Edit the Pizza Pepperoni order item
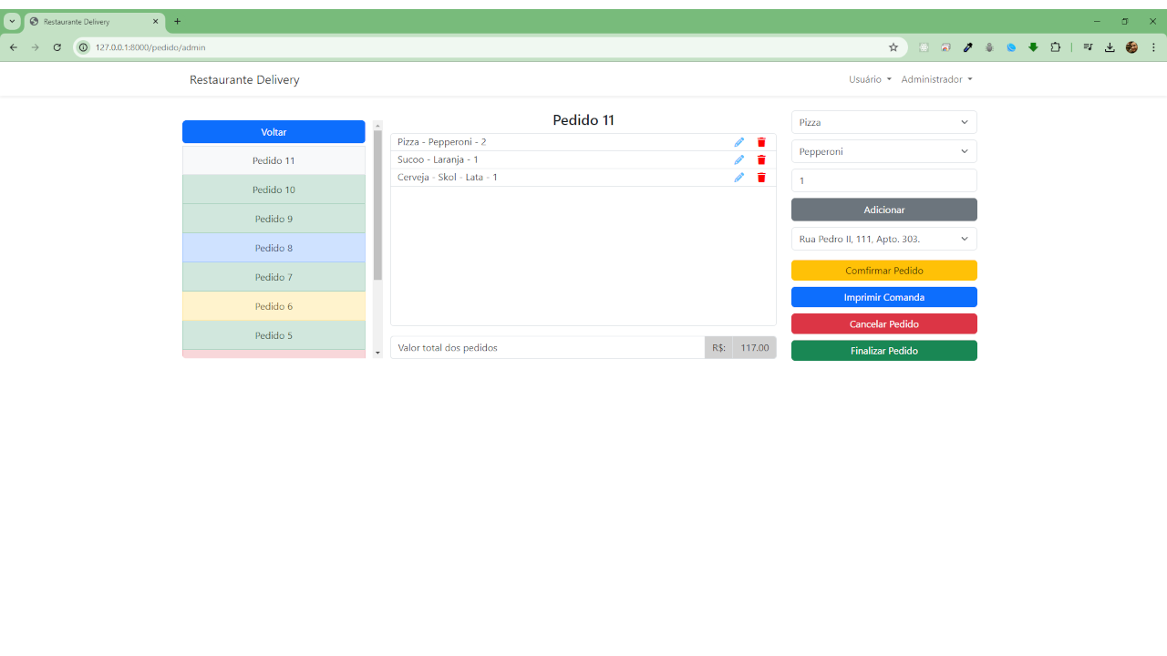Screen dimensions: 1167x656 (x=738, y=142)
